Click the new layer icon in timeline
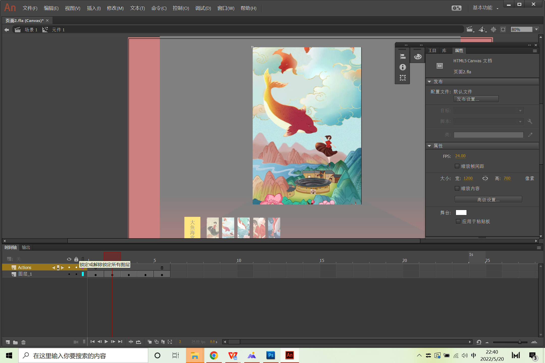 click(x=8, y=342)
